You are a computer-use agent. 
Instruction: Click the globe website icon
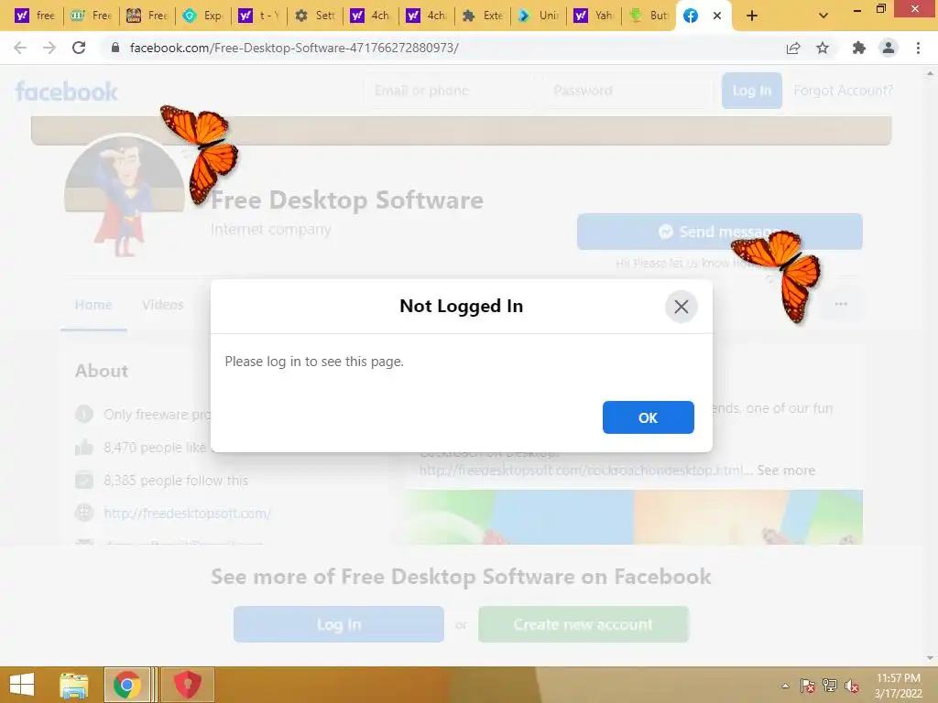[84, 513]
